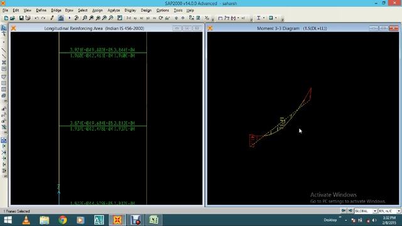This screenshot has width=402, height=226.
Task: Open the Define menu
Action: click(x=41, y=10)
